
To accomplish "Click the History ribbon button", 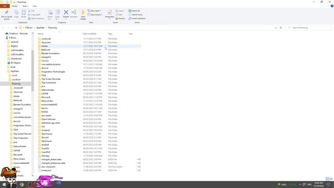I will click(120, 19).
